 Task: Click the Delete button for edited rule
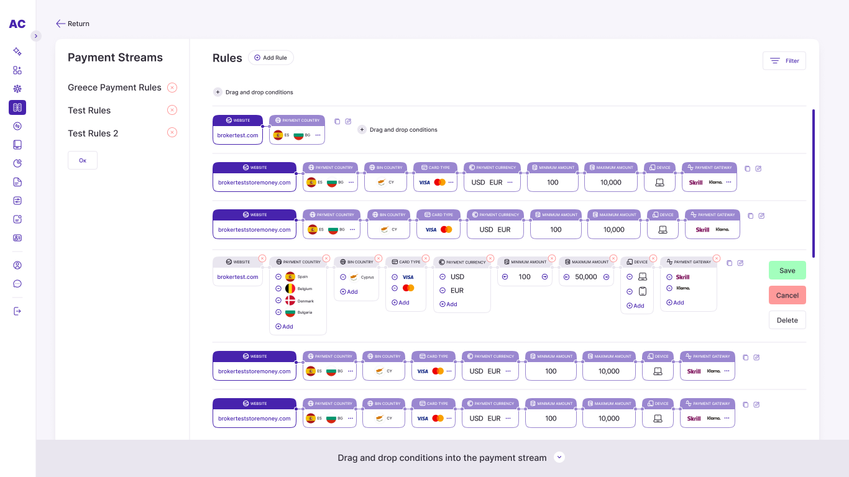pos(787,320)
